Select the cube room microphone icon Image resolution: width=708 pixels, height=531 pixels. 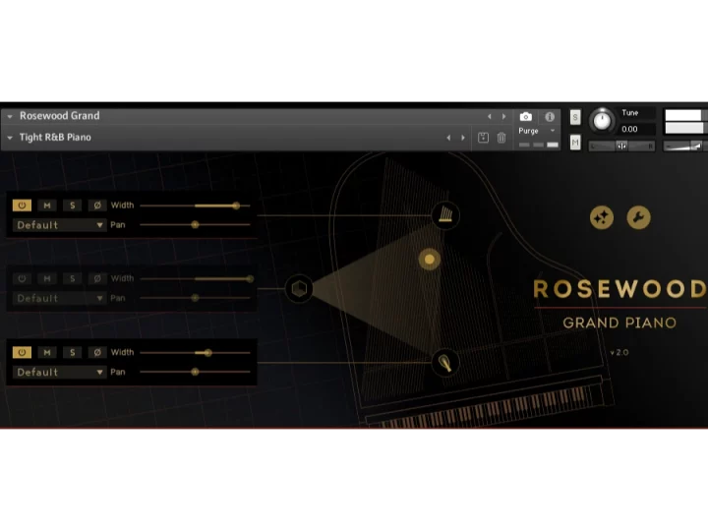(x=300, y=288)
